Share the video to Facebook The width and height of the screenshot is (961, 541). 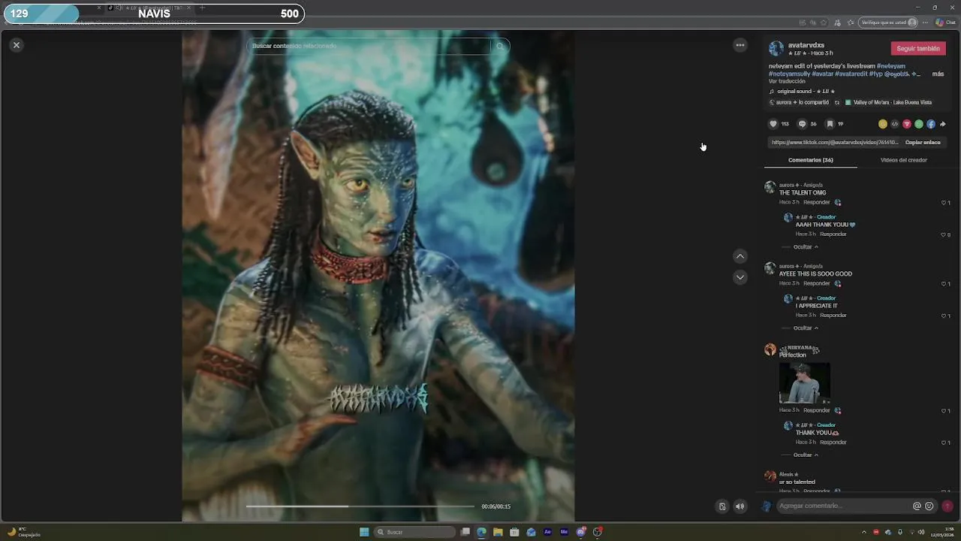(931, 124)
